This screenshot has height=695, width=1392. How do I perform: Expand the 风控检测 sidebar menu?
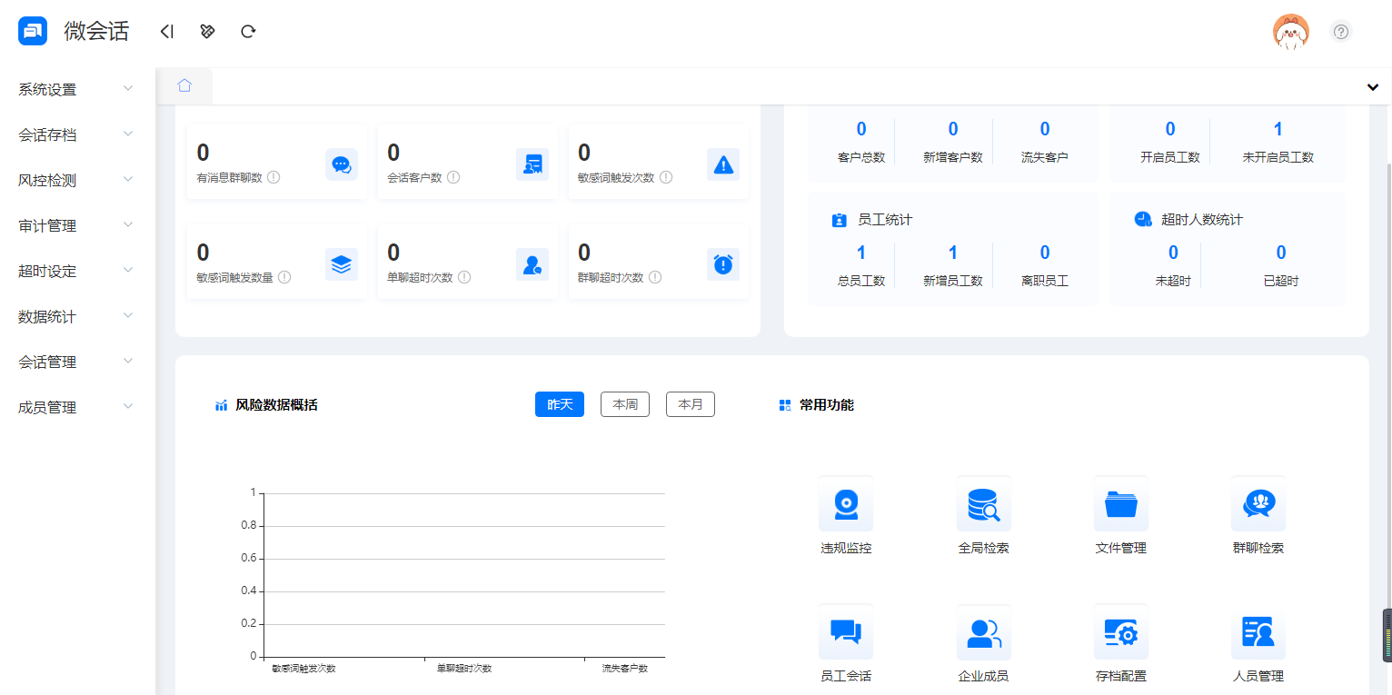point(76,180)
